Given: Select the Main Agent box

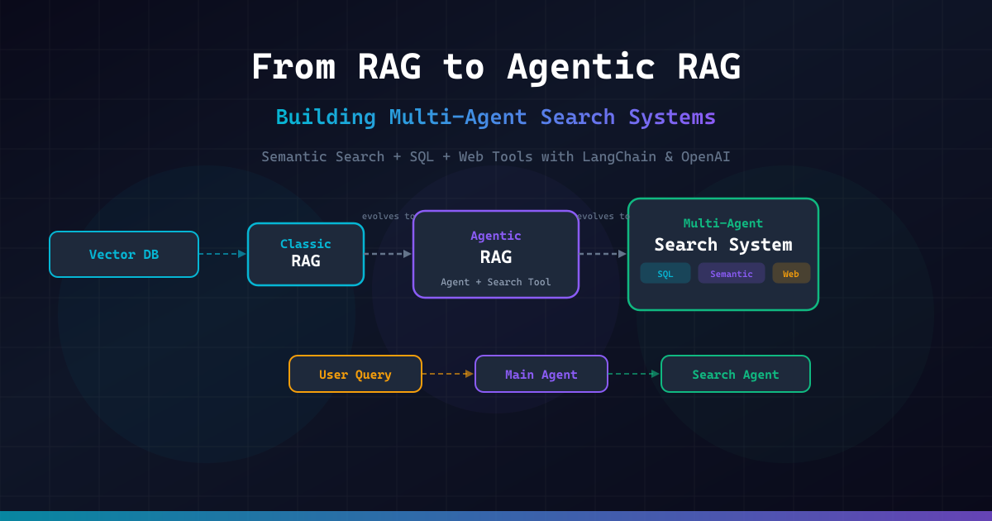Looking at the screenshot, I should point(541,374).
